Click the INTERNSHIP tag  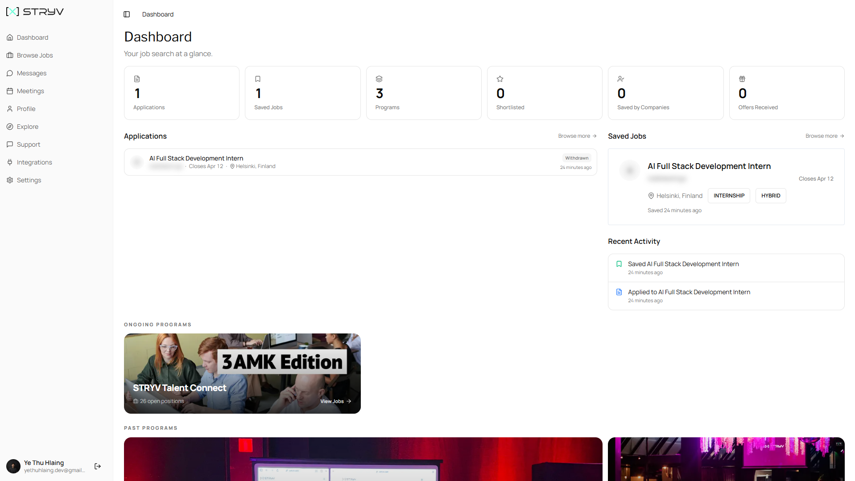pyautogui.click(x=729, y=196)
